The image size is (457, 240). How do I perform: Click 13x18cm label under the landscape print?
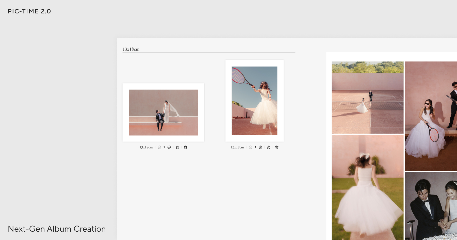(146, 147)
